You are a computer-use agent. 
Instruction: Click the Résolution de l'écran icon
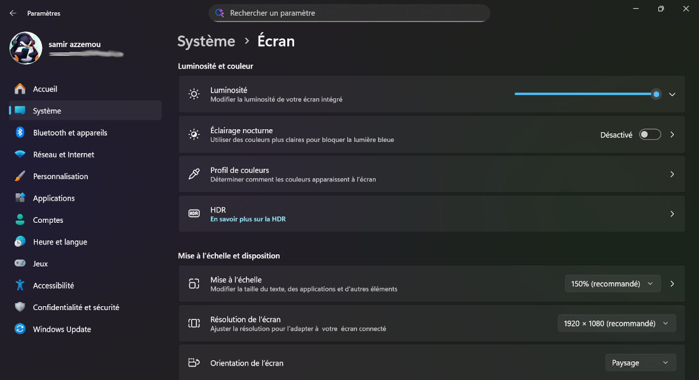(x=194, y=323)
